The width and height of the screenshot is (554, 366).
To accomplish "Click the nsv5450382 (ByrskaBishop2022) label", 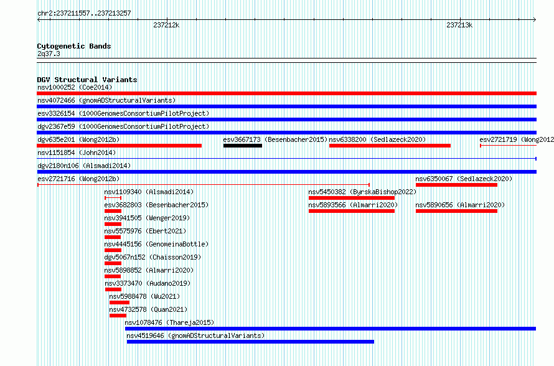I will [x=362, y=192].
